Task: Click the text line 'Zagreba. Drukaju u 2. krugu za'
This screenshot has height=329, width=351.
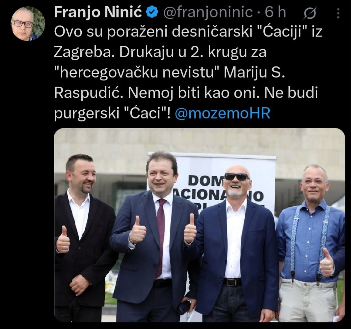Action: point(160,53)
